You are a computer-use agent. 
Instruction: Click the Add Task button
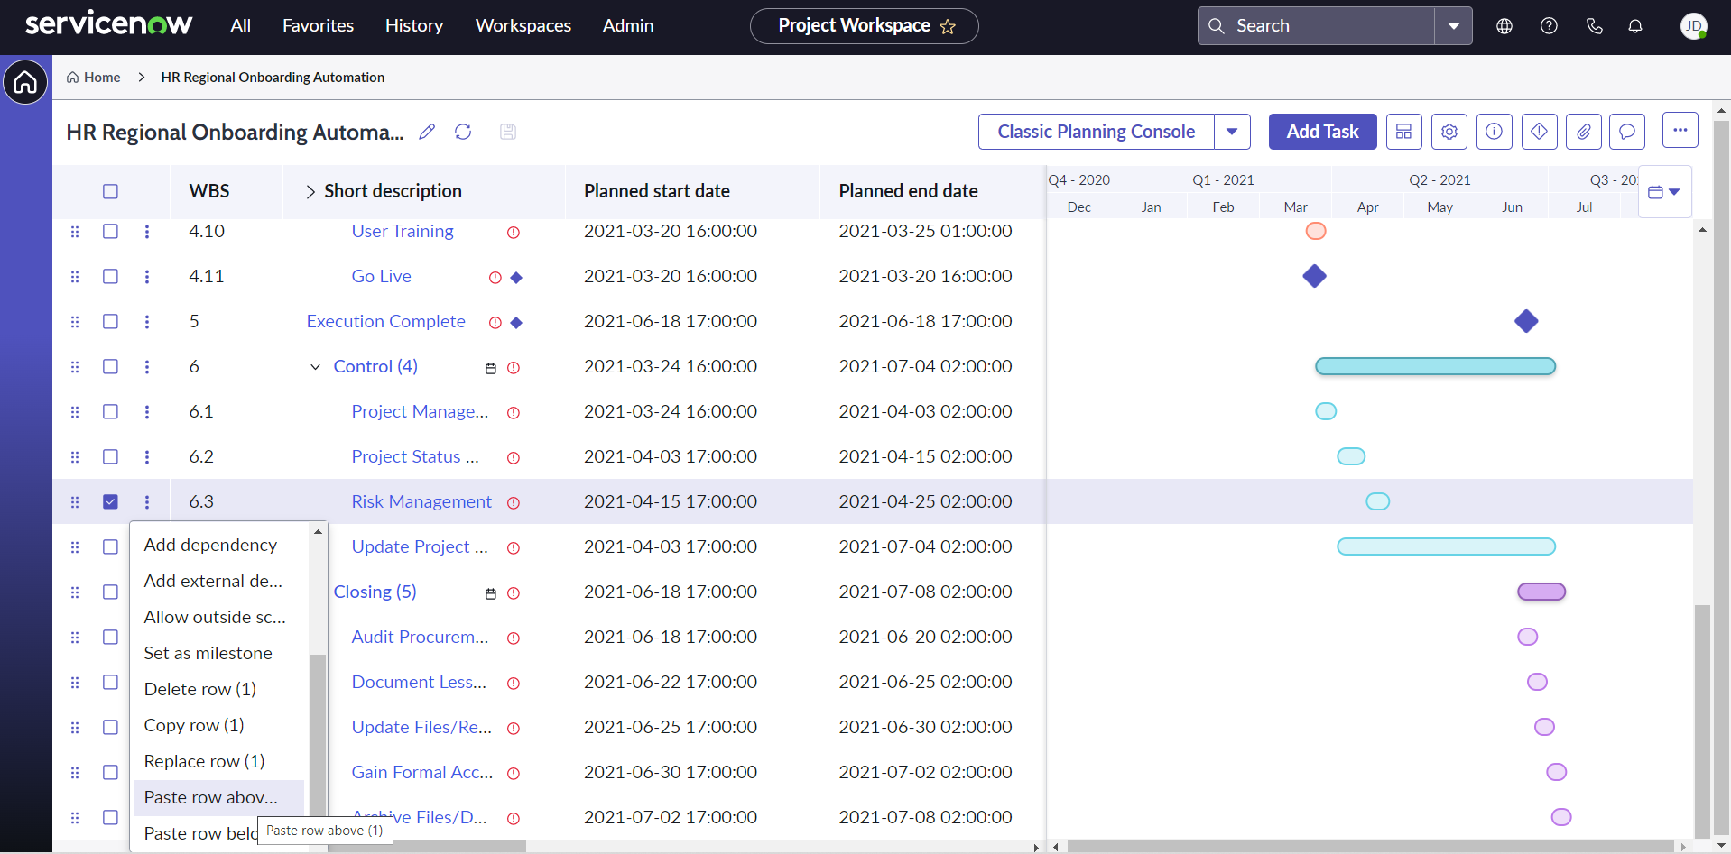pyautogui.click(x=1322, y=131)
